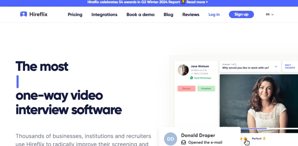Image resolution: width=298 pixels, height=146 pixels.
Task: Click the Discard button
Action: tap(187, 88)
